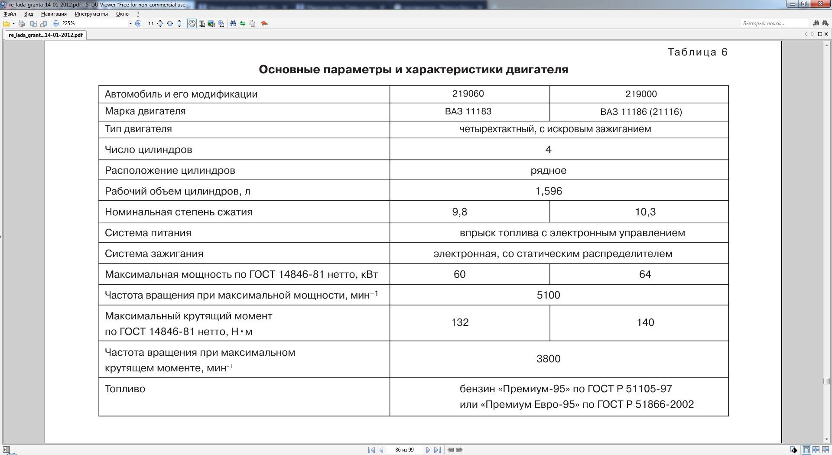This screenshot has height=455, width=832.
Task: Click the Таблица 6 label
Action: pyautogui.click(x=697, y=52)
